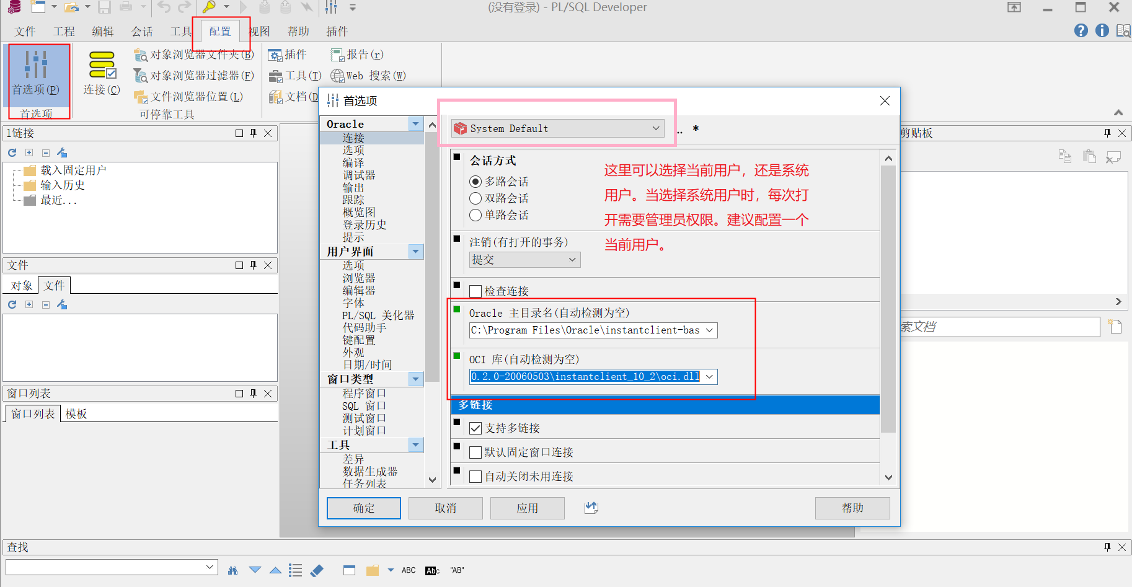Image resolution: width=1132 pixels, height=587 pixels.
Task: Open 文件浏览器位置 tool
Action: click(188, 97)
